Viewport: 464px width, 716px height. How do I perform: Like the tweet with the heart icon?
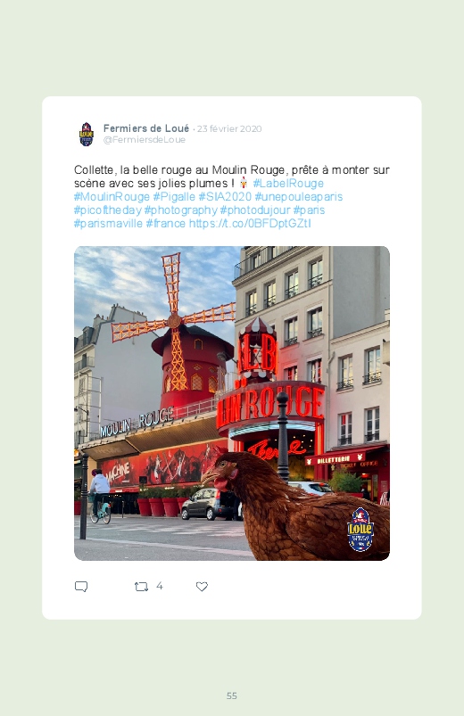[x=202, y=587]
